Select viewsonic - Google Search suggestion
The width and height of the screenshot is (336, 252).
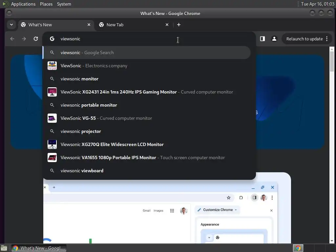(x=147, y=52)
